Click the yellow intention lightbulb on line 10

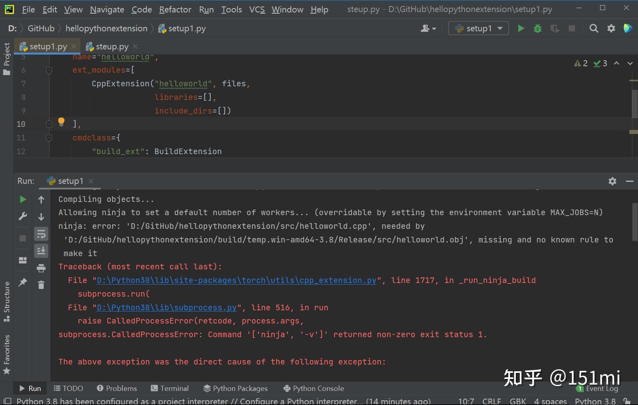tap(61, 122)
